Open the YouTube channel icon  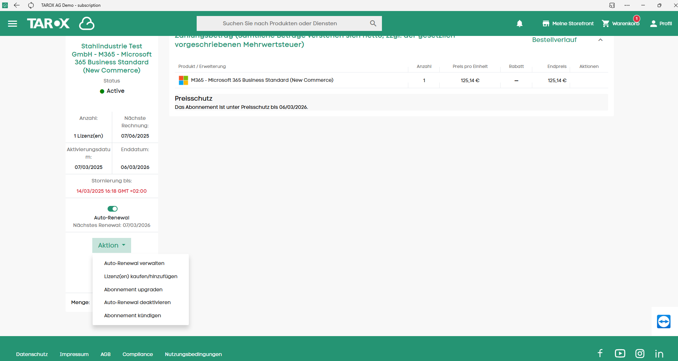620,353
